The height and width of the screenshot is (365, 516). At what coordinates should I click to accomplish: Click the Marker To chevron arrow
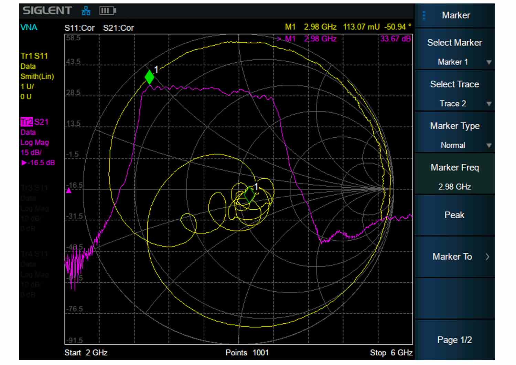487,257
